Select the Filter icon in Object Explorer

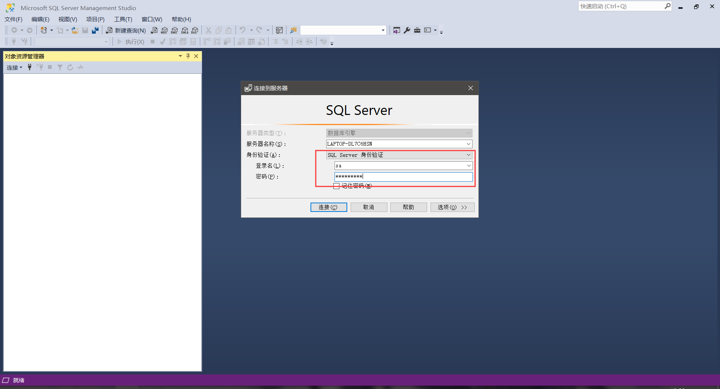[x=60, y=67]
